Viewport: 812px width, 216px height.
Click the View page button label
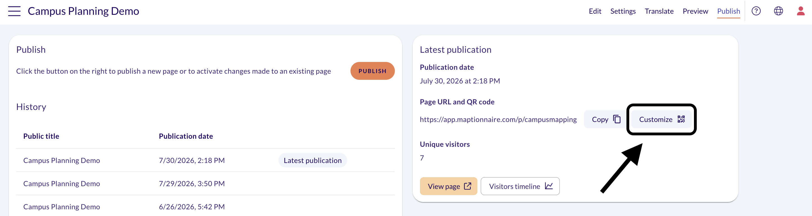click(444, 186)
